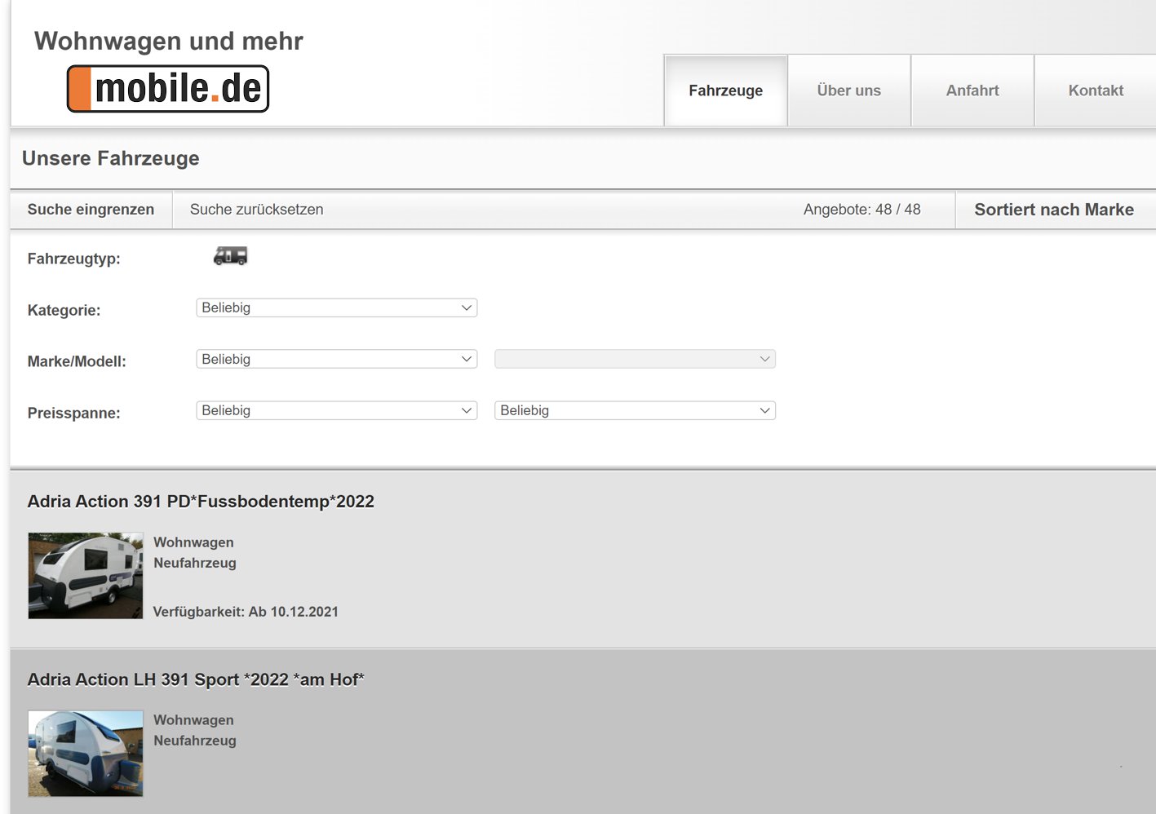The image size is (1156, 814).
Task: Switch to the Anfahrt tab
Action: (972, 91)
